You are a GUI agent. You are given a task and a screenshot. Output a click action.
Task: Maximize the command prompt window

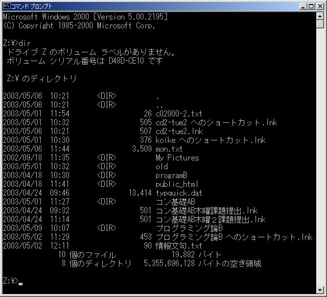coord(311,6)
